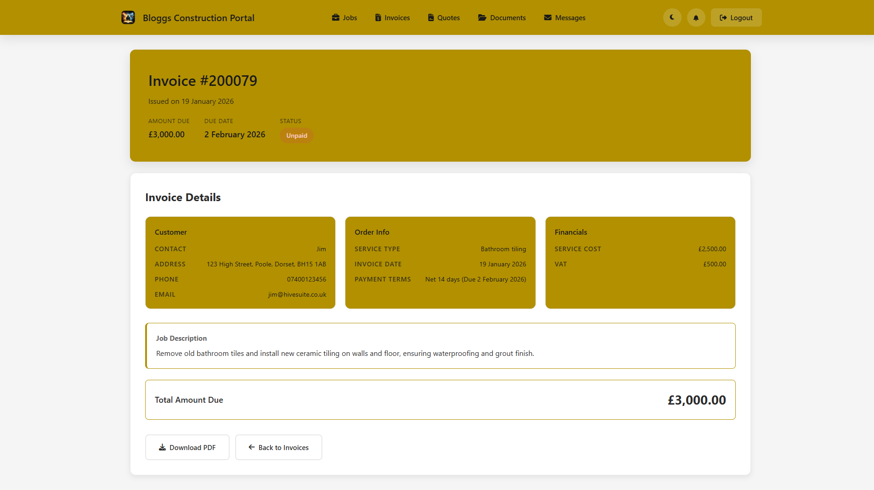Select the Messages envelope icon
This screenshot has height=490, width=874.
pyautogui.click(x=547, y=17)
